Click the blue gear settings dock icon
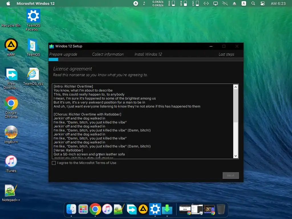The width and height of the screenshot is (292, 219). [155, 209]
